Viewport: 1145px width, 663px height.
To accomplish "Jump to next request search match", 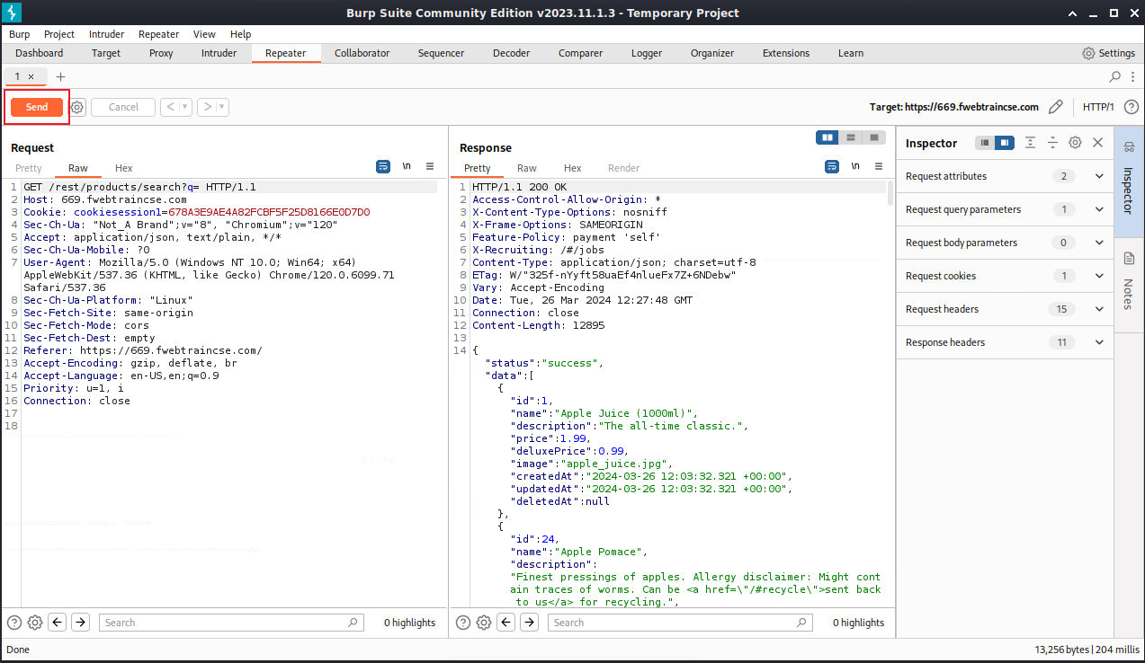I will point(80,623).
